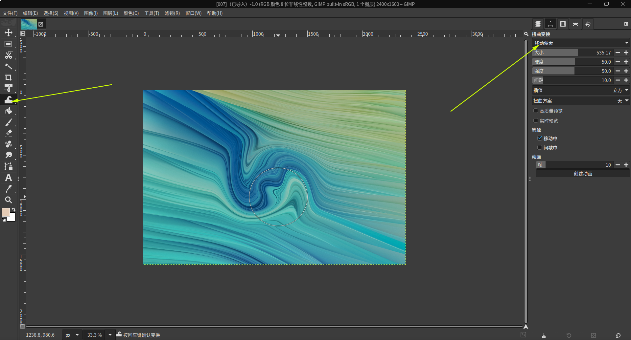This screenshot has height=340, width=631.
Task: Select the Heal tool
Action: pos(9,144)
